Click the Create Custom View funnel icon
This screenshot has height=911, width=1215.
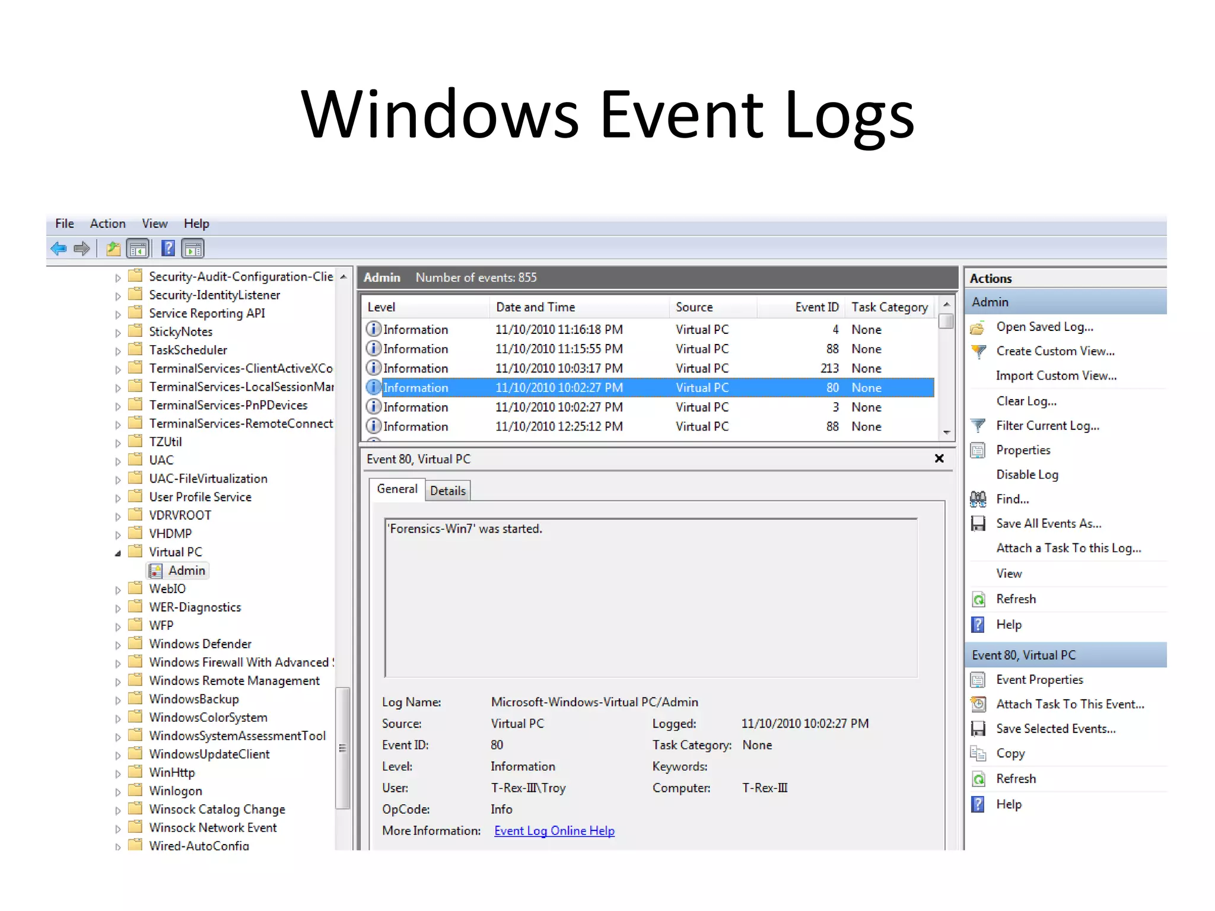[978, 352]
